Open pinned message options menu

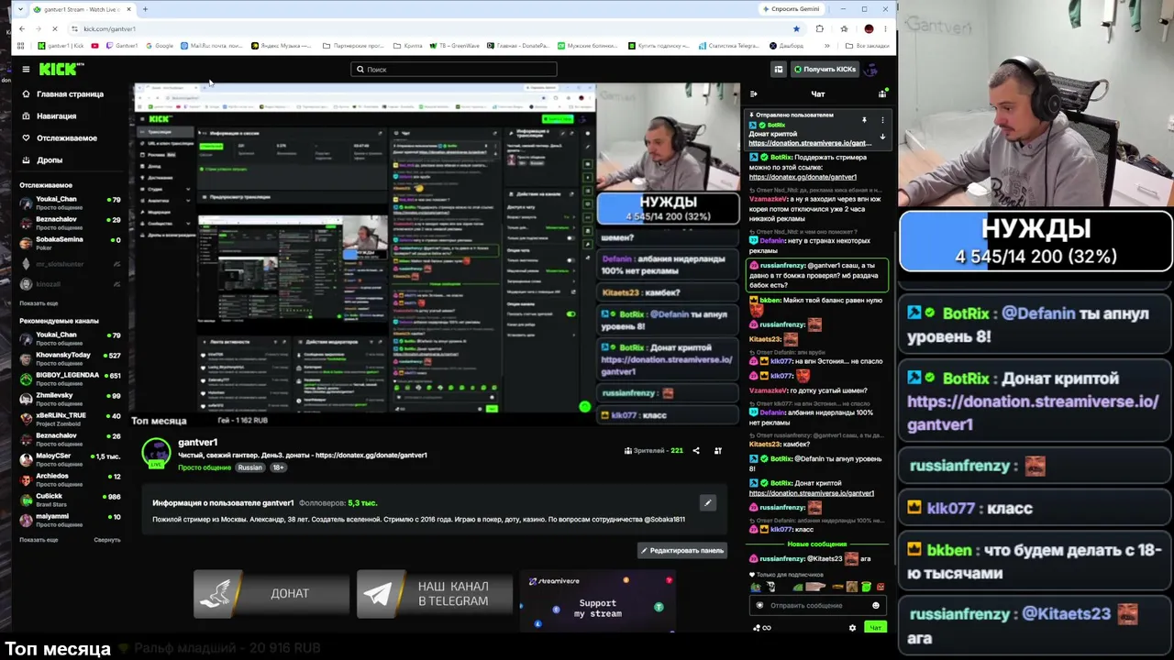pos(882,119)
